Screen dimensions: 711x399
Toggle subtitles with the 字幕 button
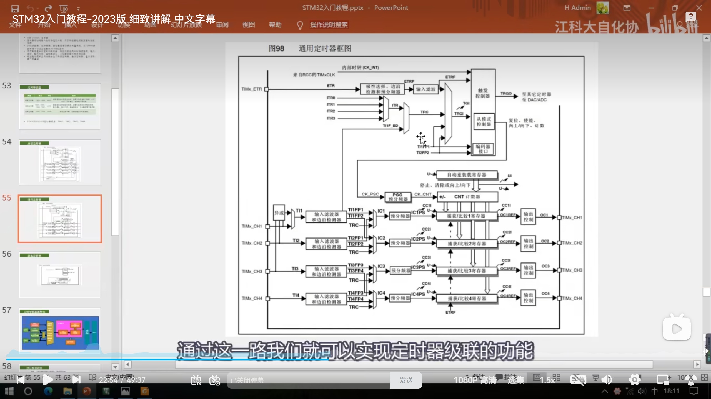pos(578,380)
